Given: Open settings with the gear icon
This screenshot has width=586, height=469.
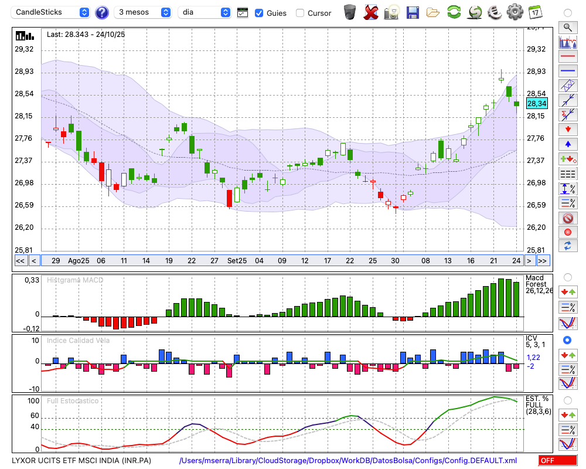Looking at the screenshot, I should [x=515, y=12].
